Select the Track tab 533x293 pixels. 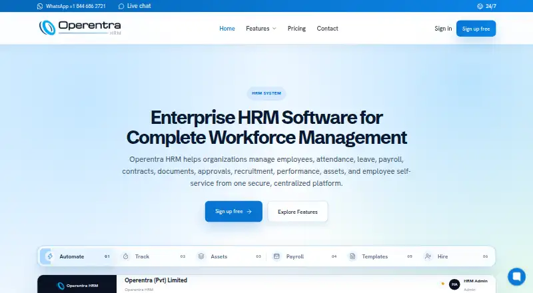coord(154,256)
